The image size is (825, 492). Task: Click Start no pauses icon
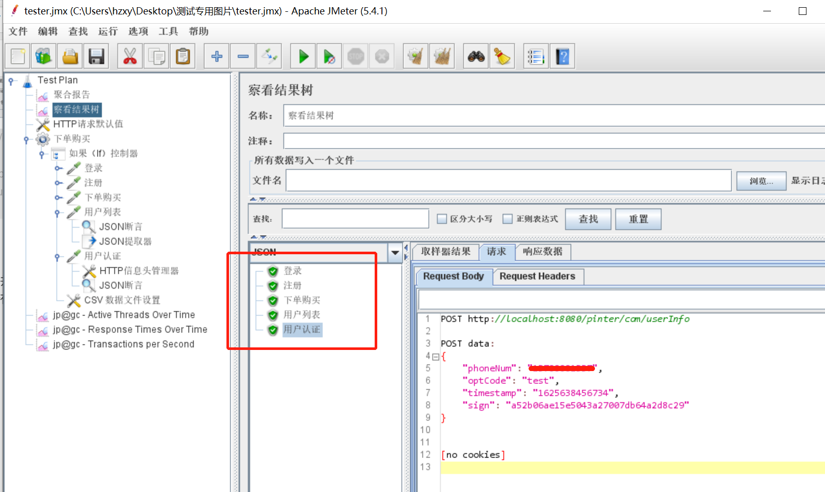point(329,56)
